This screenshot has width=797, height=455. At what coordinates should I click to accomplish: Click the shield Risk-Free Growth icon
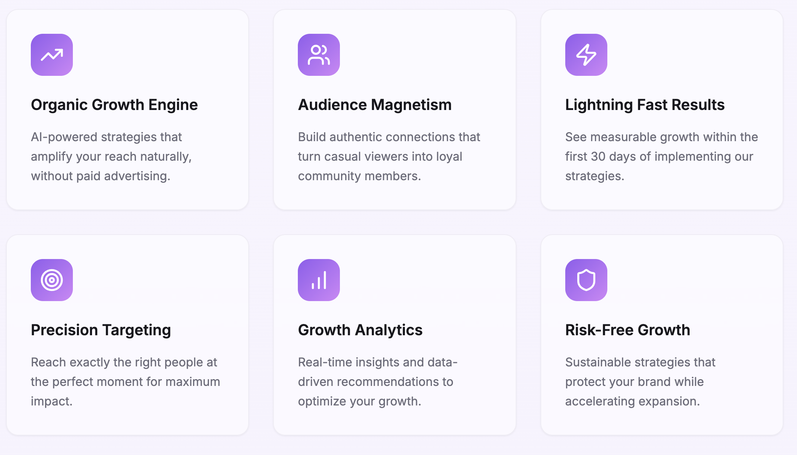tap(586, 280)
